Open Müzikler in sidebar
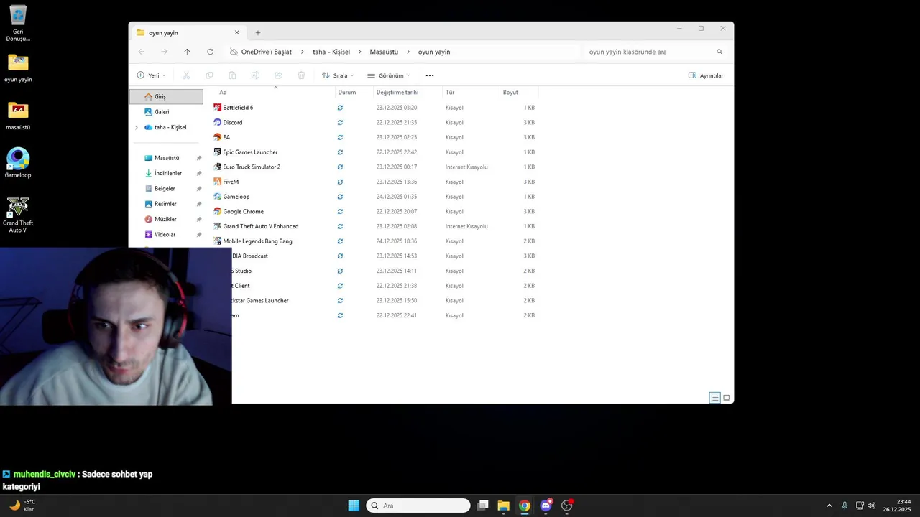Image resolution: width=920 pixels, height=517 pixels. (166, 219)
